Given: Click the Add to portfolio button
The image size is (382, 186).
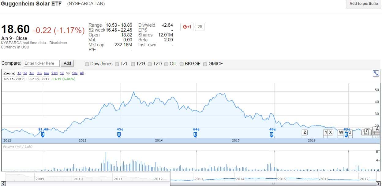Looking at the screenshot, I should [364, 4].
